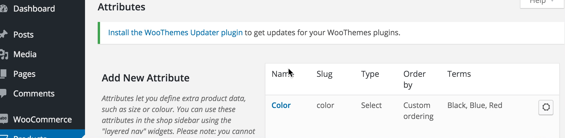Click the Pages sidebar icon
Viewport: 565px width, 138px height.
point(3,74)
